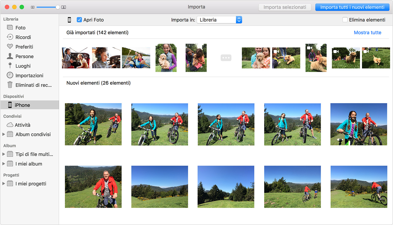Select the Preferiti heart icon
This screenshot has width=393, height=225.
[x=10, y=46]
